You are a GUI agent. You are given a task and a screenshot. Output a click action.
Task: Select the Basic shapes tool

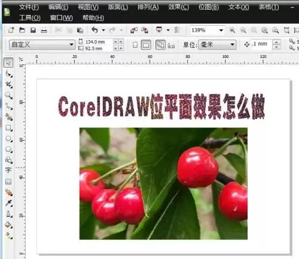coord(8,160)
